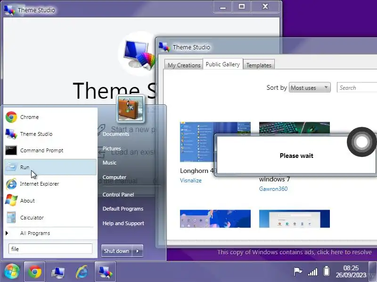Open the bottom-right light desktop theme thumbnail
Viewport: 377px width, 282px height.
tap(294, 219)
